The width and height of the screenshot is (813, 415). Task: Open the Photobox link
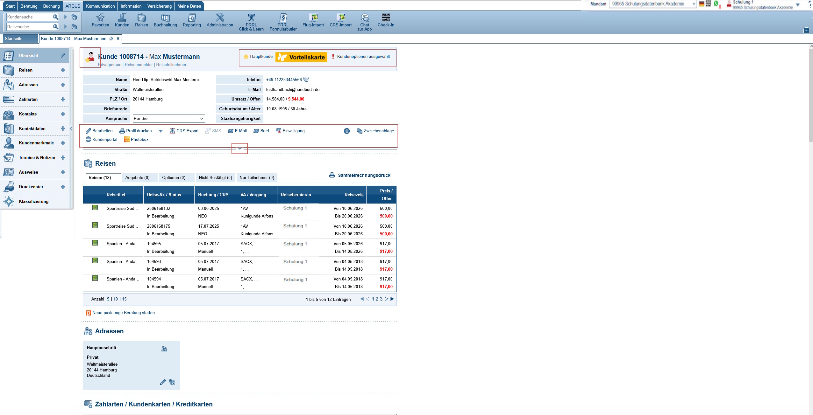pos(136,140)
